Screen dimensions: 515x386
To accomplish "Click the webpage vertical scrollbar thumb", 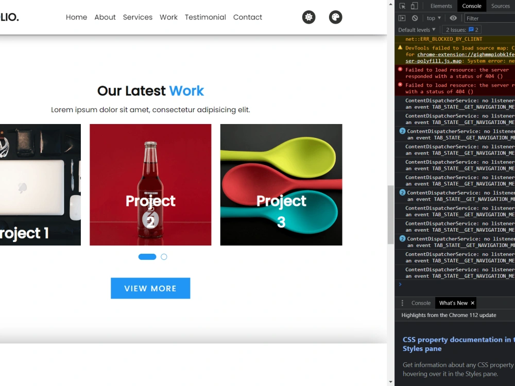I will pos(390,215).
